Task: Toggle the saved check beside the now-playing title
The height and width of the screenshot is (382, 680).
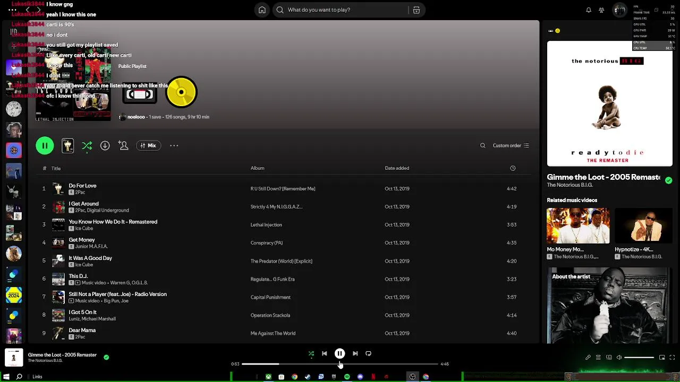Action: tap(106, 358)
